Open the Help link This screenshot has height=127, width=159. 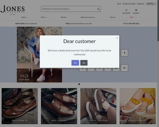tap(119, 4)
